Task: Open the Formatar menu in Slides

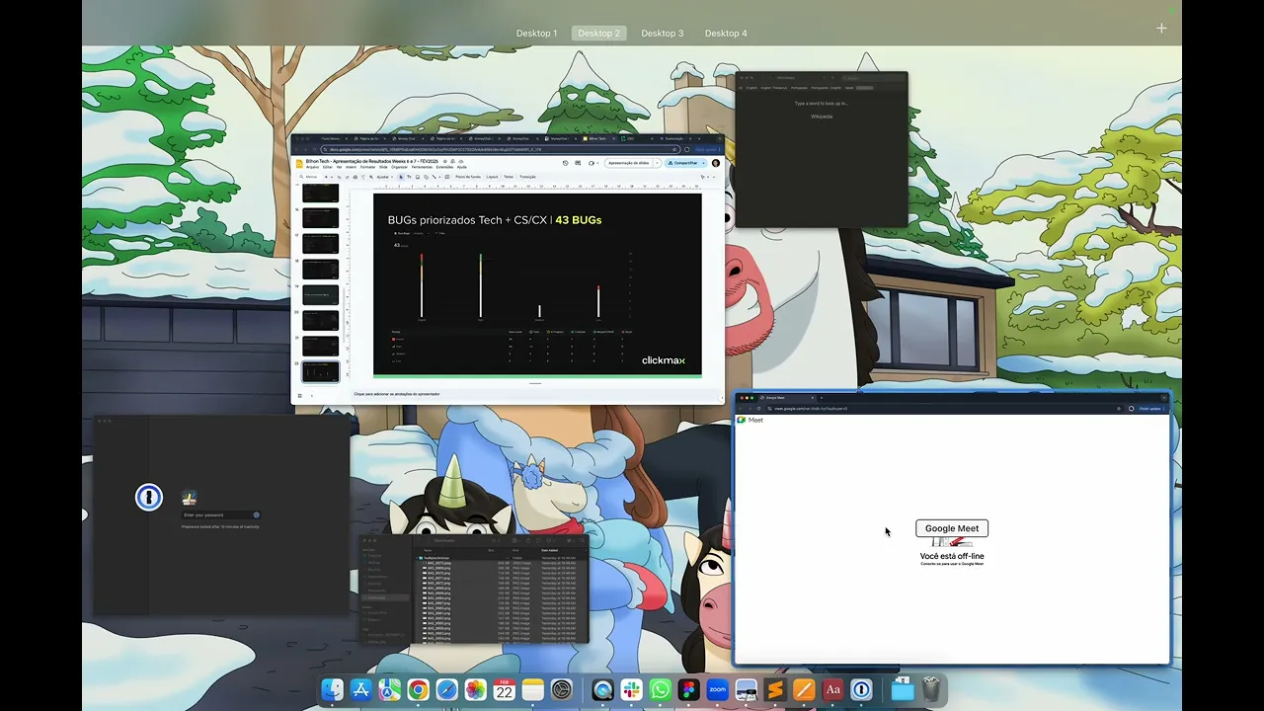Action: coord(367,167)
